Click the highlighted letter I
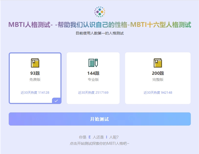This screenshot has height=154, width=199. click(x=106, y=137)
